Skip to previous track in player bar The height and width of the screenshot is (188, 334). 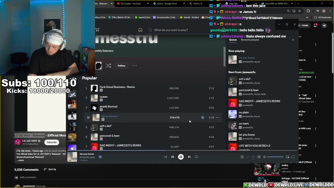(x=172, y=157)
